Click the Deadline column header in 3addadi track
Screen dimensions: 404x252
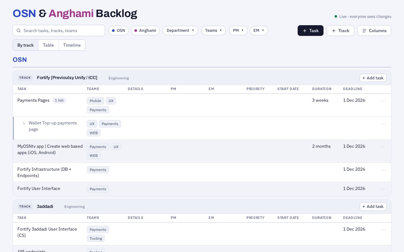(x=353, y=218)
